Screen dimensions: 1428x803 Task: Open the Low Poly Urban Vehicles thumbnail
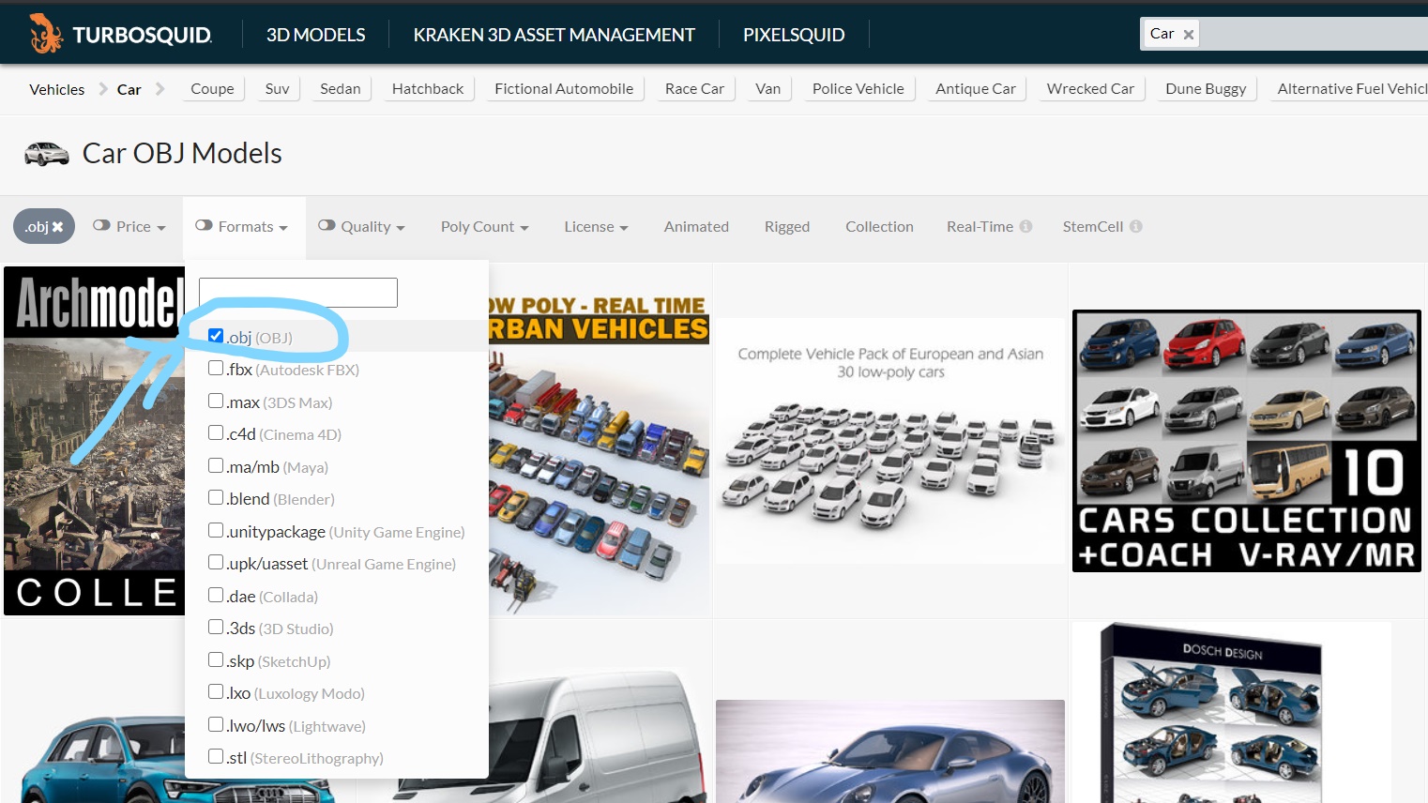(x=599, y=441)
